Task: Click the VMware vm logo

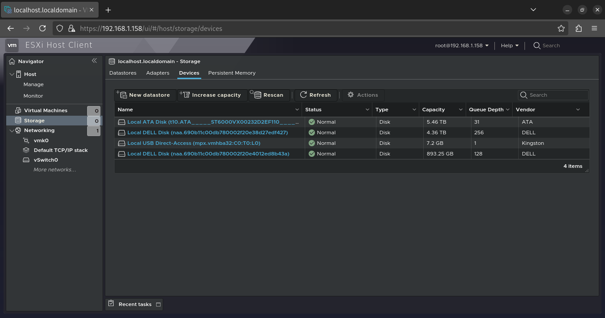Action: click(x=12, y=45)
